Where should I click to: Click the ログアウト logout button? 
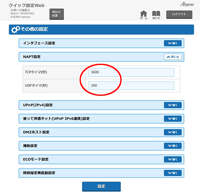point(179,14)
